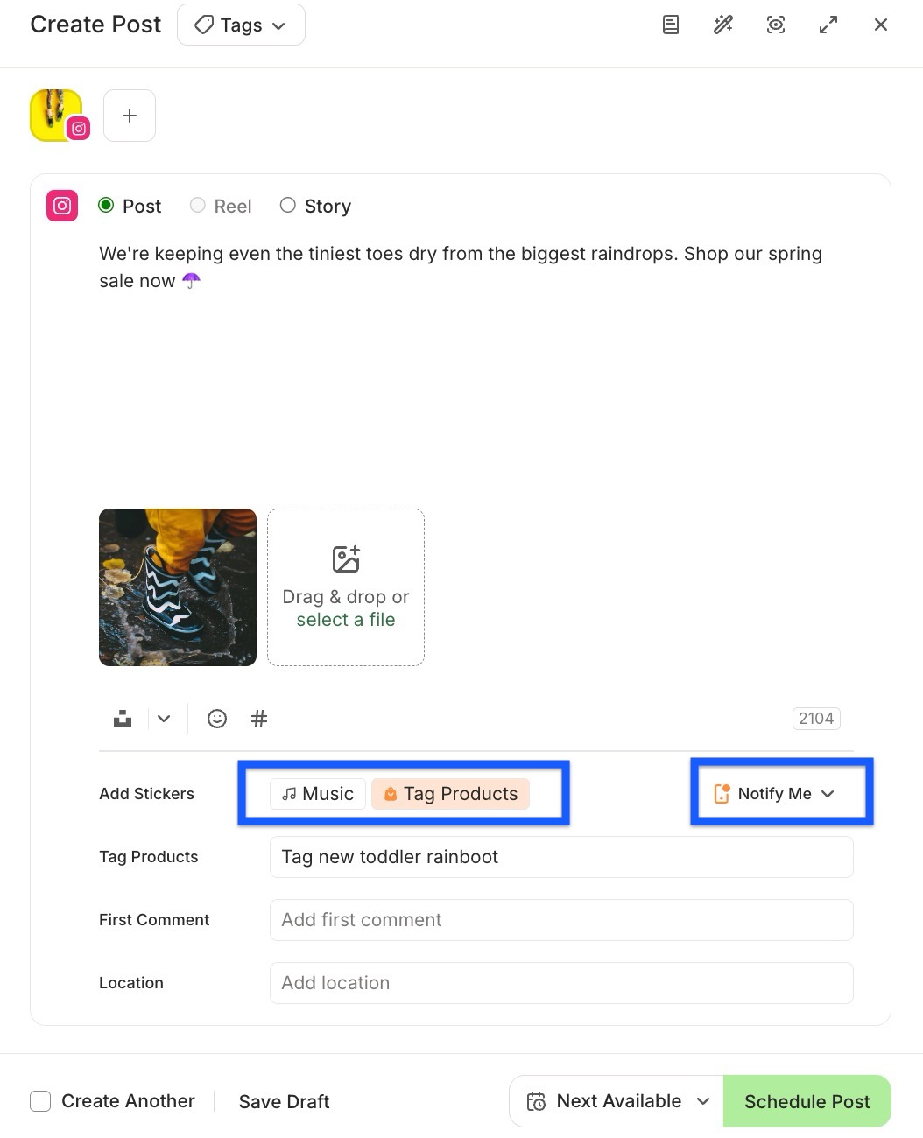Image resolution: width=923 pixels, height=1138 pixels.
Task: Open the Next Available scheduling dropdown
Action: [x=616, y=1100]
